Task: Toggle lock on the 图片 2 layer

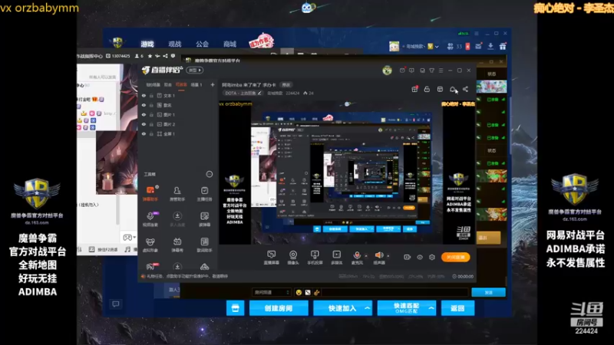Action: pos(151,124)
